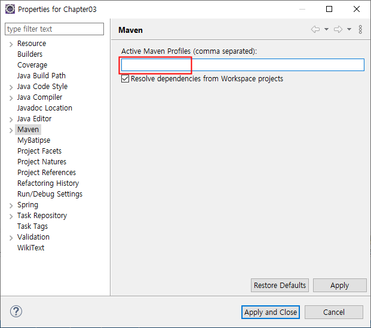Expand the Java Editor node
Image resolution: width=371 pixels, height=328 pixels.
[x=11, y=119]
